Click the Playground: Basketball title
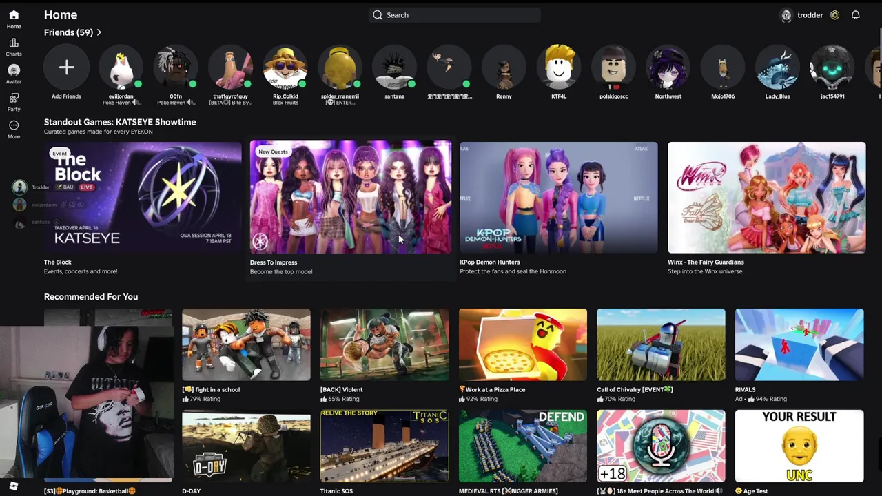The image size is (882, 496). click(x=90, y=491)
